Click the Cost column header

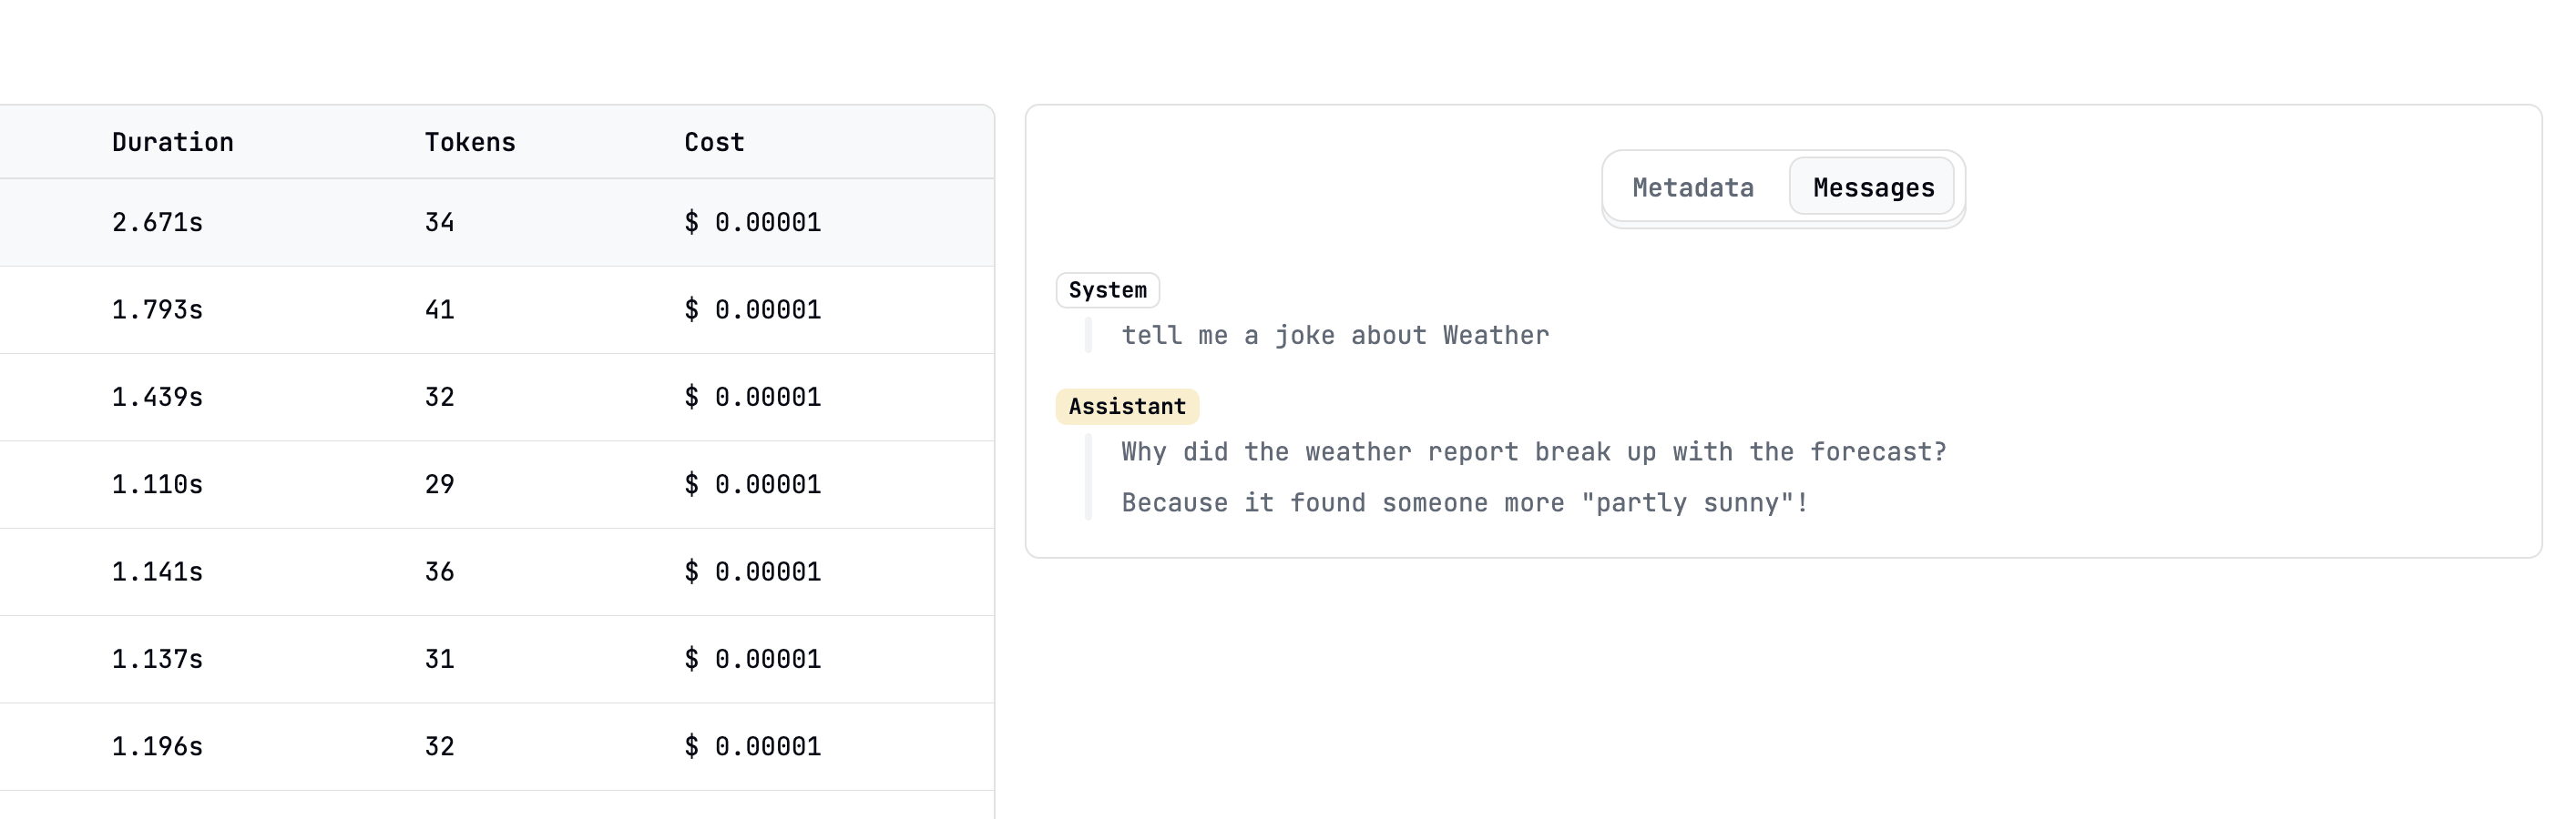(713, 143)
